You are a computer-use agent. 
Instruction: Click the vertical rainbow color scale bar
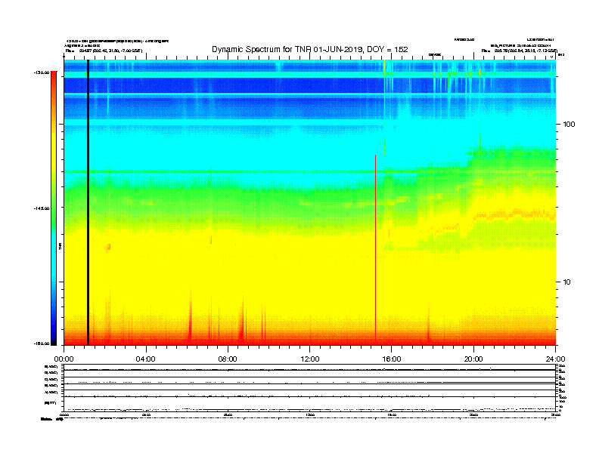click(x=54, y=208)
